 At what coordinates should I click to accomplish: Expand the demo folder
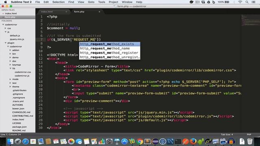[x=10, y=58]
